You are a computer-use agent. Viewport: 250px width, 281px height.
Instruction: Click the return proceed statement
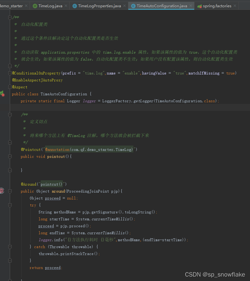46,267
